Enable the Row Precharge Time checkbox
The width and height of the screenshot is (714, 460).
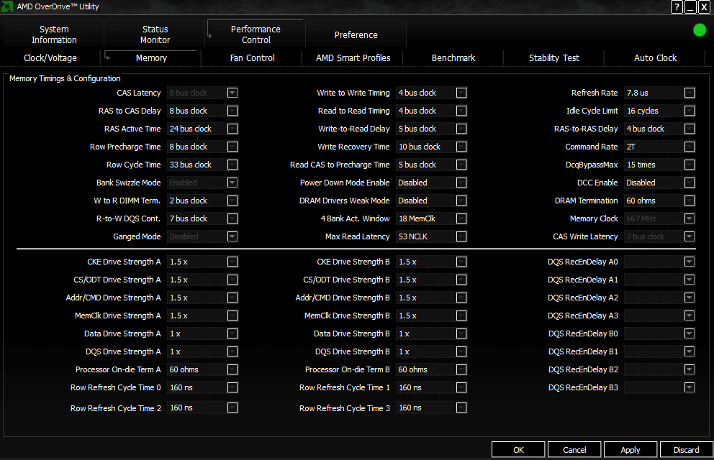pyautogui.click(x=232, y=147)
